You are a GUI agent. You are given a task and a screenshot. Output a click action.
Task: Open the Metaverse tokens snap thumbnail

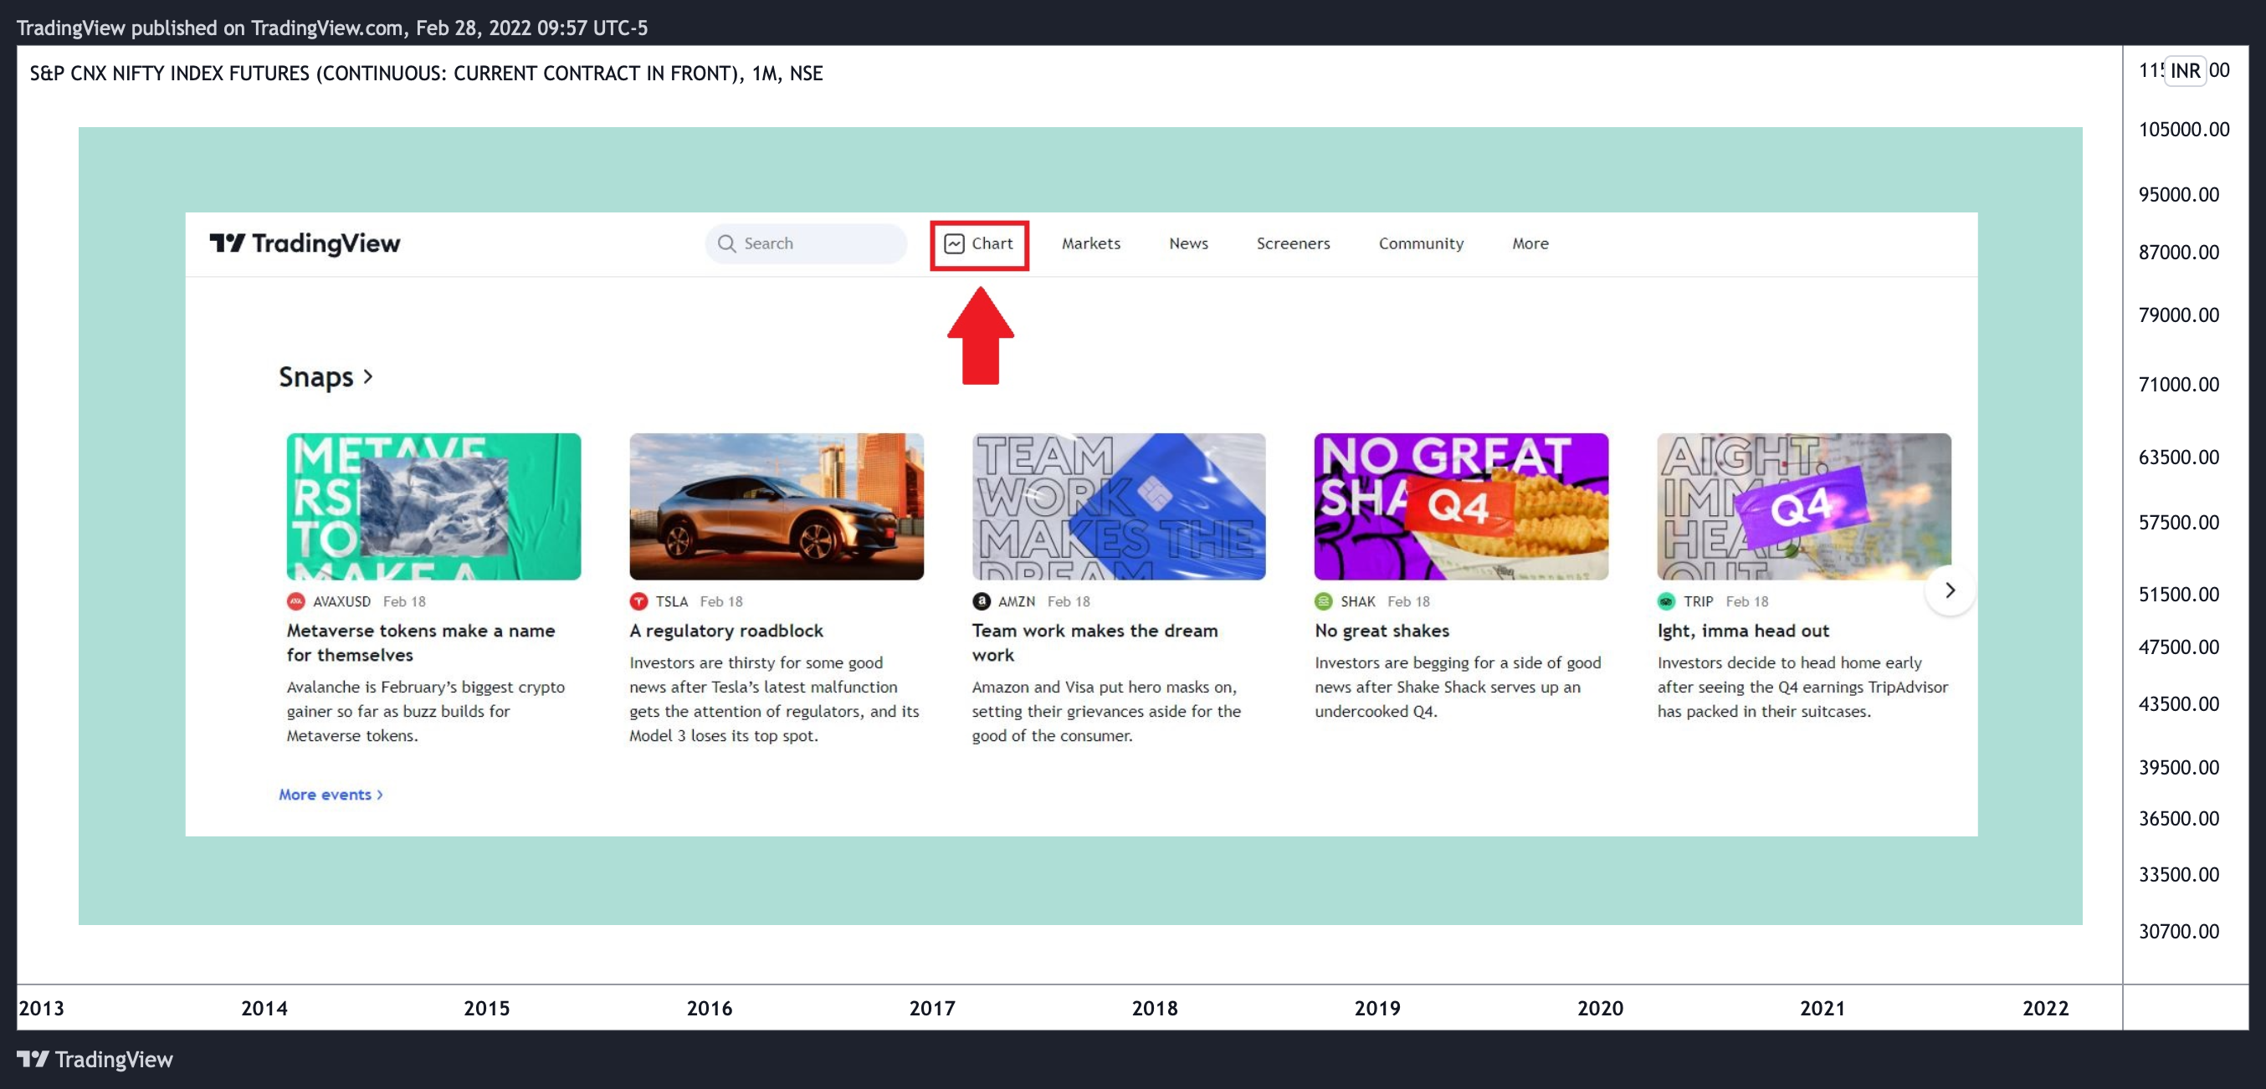(x=433, y=506)
